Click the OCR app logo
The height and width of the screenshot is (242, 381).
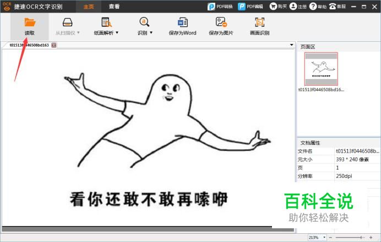(x=7, y=7)
